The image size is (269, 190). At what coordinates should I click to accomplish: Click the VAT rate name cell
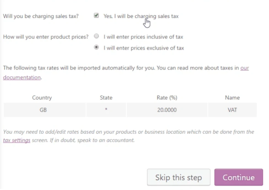click(232, 110)
